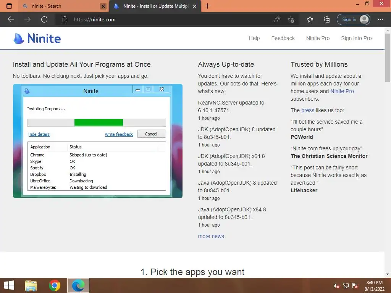391x293 pixels.
Task: Add this page to favorites star-plus icon
Action: (x=291, y=19)
